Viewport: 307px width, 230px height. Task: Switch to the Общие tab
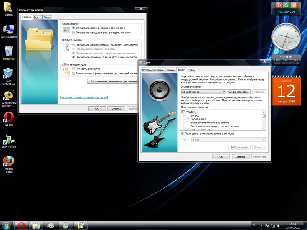click(26, 17)
